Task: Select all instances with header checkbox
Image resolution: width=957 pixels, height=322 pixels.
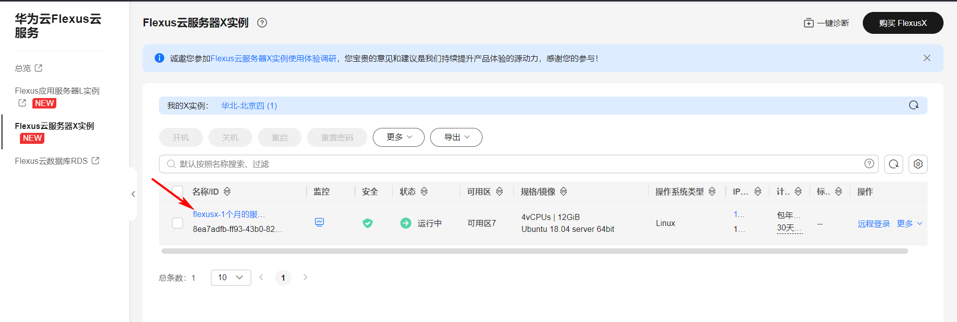Action: point(177,192)
